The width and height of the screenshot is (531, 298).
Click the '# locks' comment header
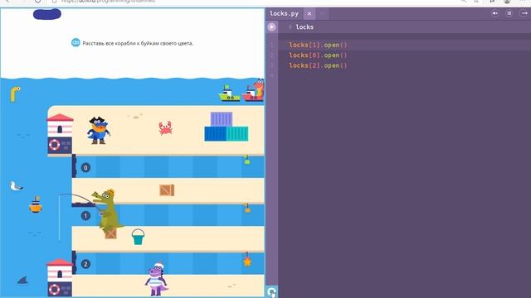pos(301,27)
